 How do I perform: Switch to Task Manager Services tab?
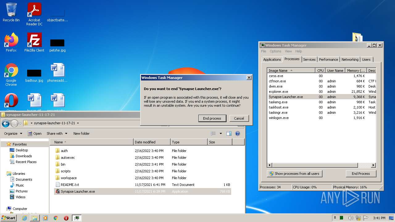(309, 60)
